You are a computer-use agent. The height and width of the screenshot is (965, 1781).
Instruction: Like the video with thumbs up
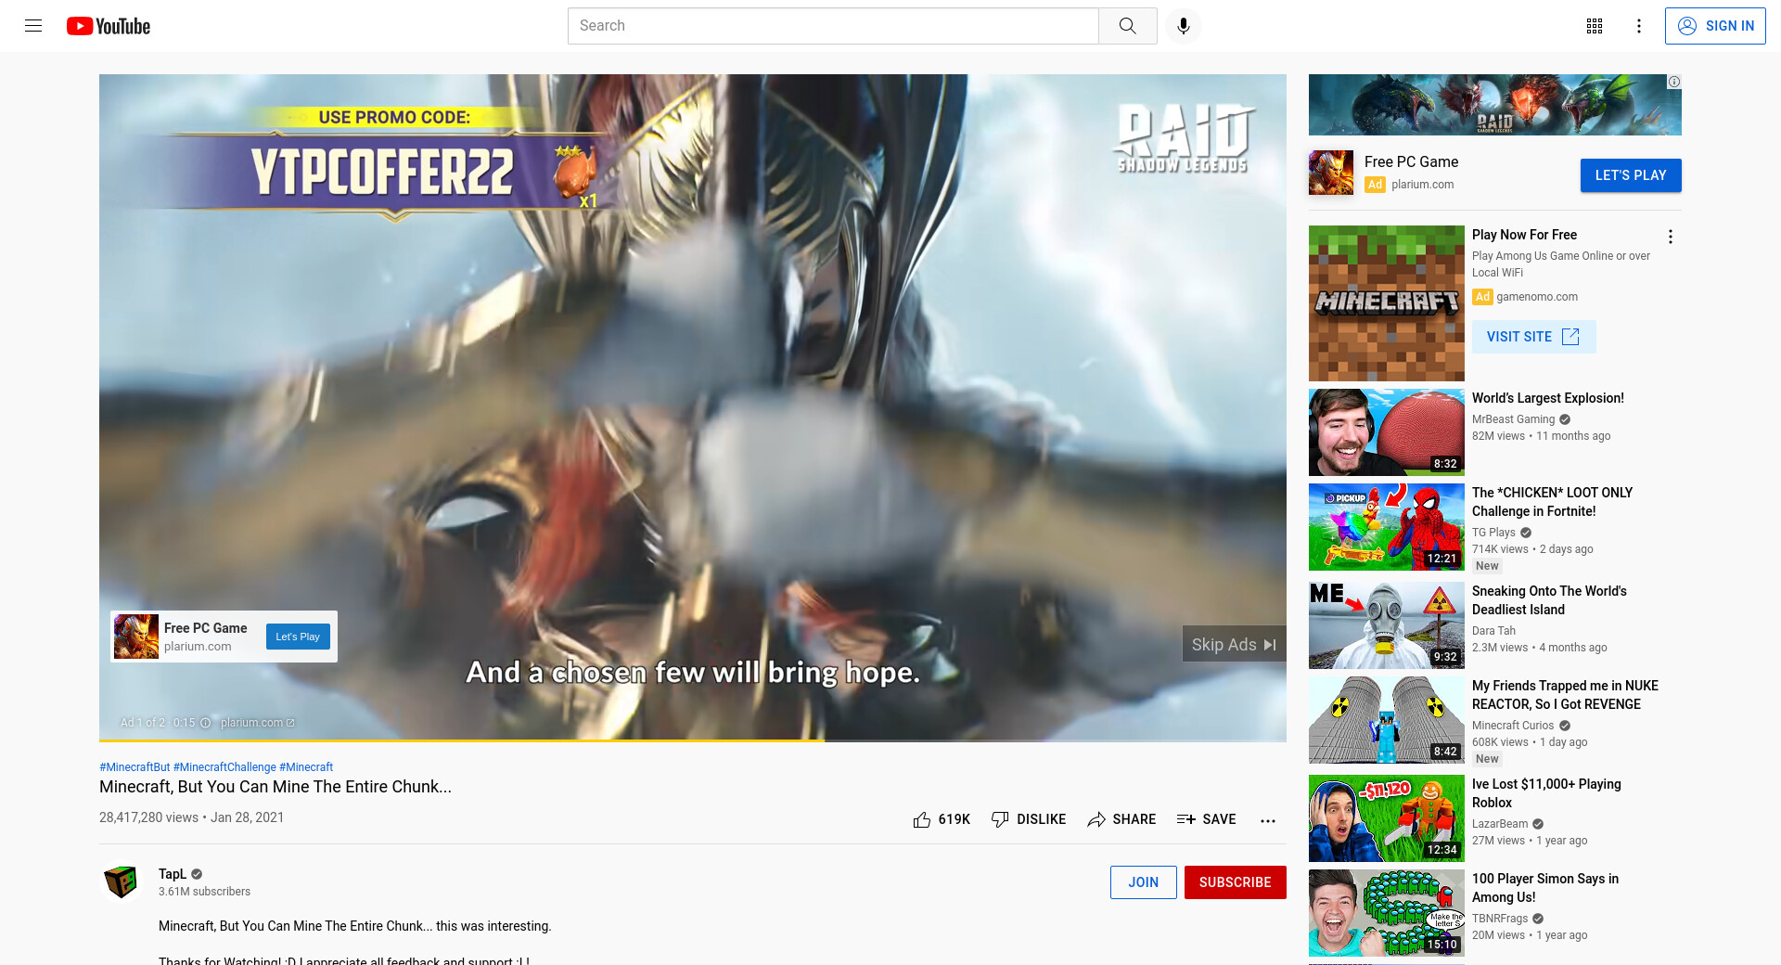[921, 819]
